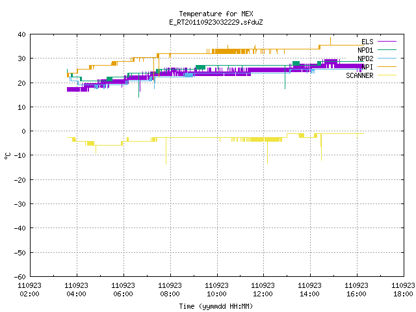Click the SCANNER dip just before 08:00
The image size is (416, 312).
click(x=166, y=151)
